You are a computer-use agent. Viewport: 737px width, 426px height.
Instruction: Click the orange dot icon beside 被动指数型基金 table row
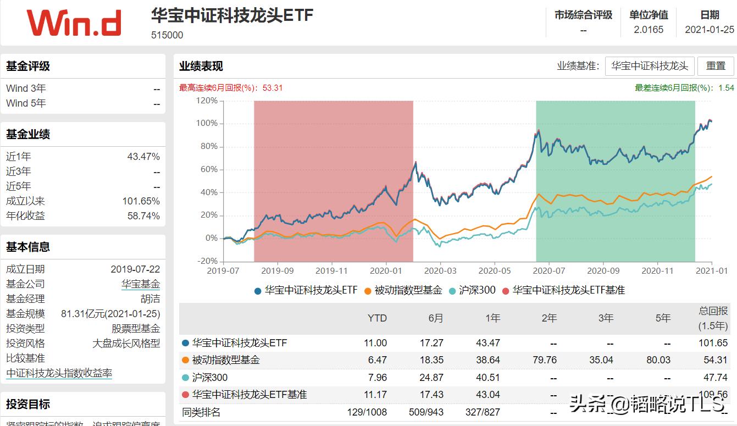[x=185, y=360]
